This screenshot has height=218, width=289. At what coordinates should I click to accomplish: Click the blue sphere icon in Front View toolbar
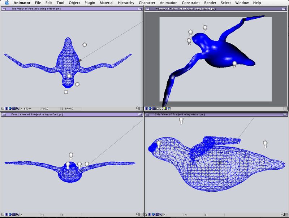(x=10, y=214)
